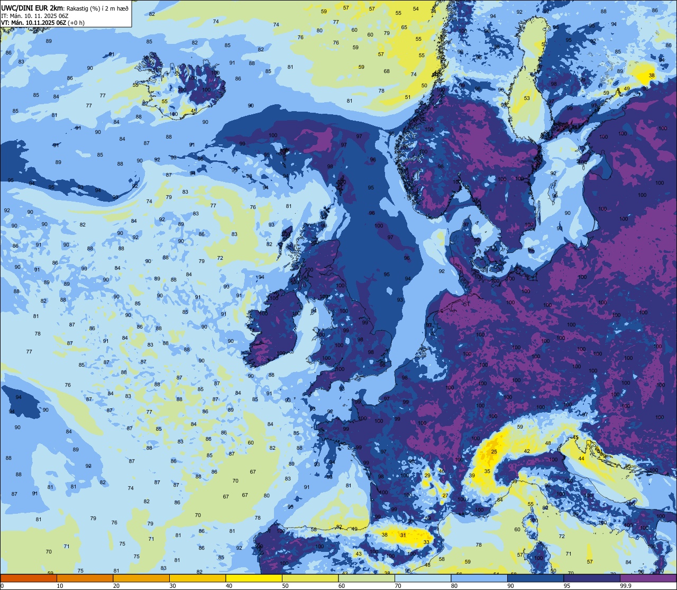
Task: Click the humidity value '44' near the Adriatic
Action: (x=581, y=458)
